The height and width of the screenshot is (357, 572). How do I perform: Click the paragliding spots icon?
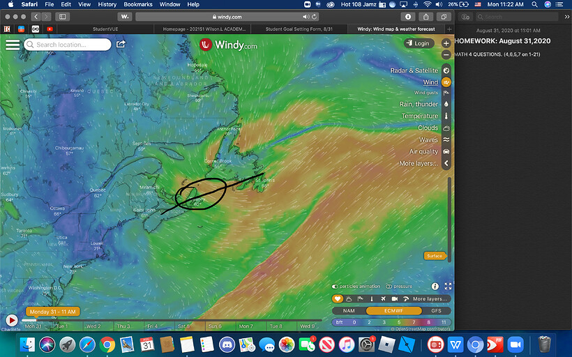click(406, 298)
